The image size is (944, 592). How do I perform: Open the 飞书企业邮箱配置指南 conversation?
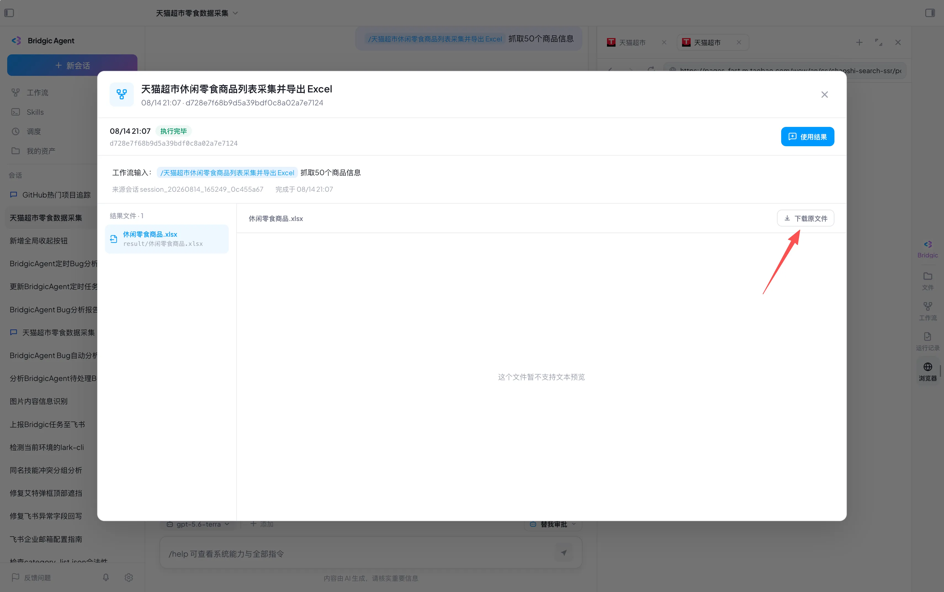click(46, 539)
